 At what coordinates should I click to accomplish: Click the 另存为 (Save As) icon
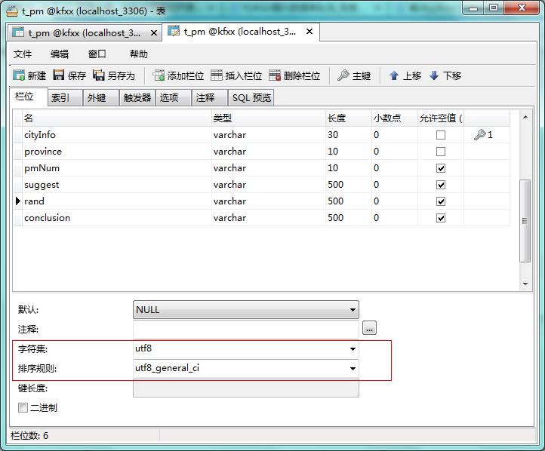click(99, 75)
